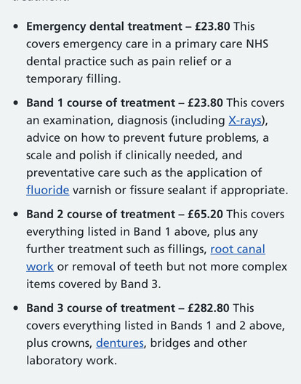Screen dimensions: 301x384
Task: Click the underlined word 'work'
Action: (40, 267)
